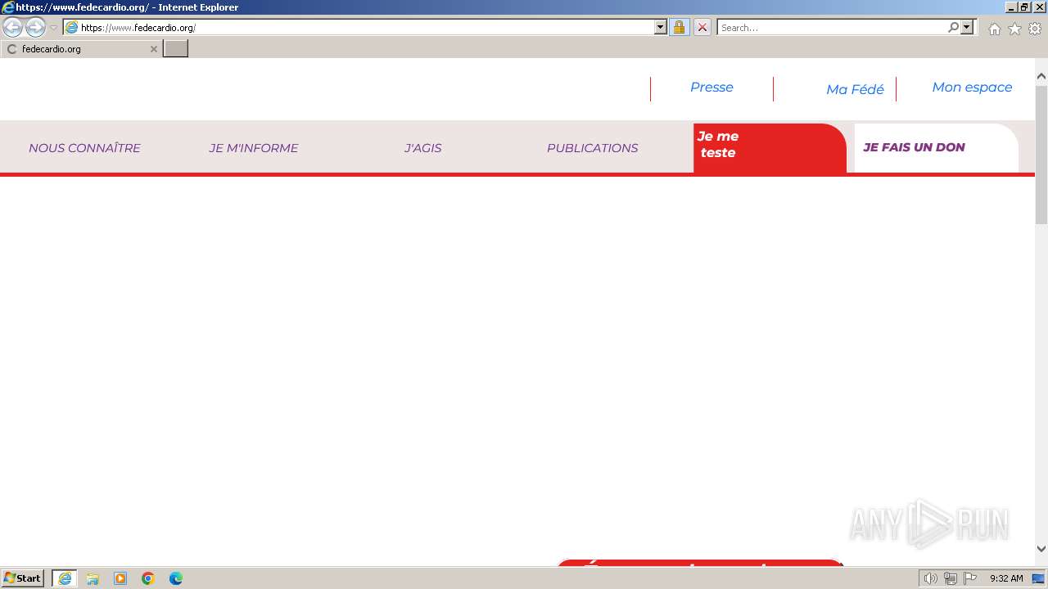Click the Internet Explorer title bar icon
The image size is (1048, 589).
coord(8,7)
